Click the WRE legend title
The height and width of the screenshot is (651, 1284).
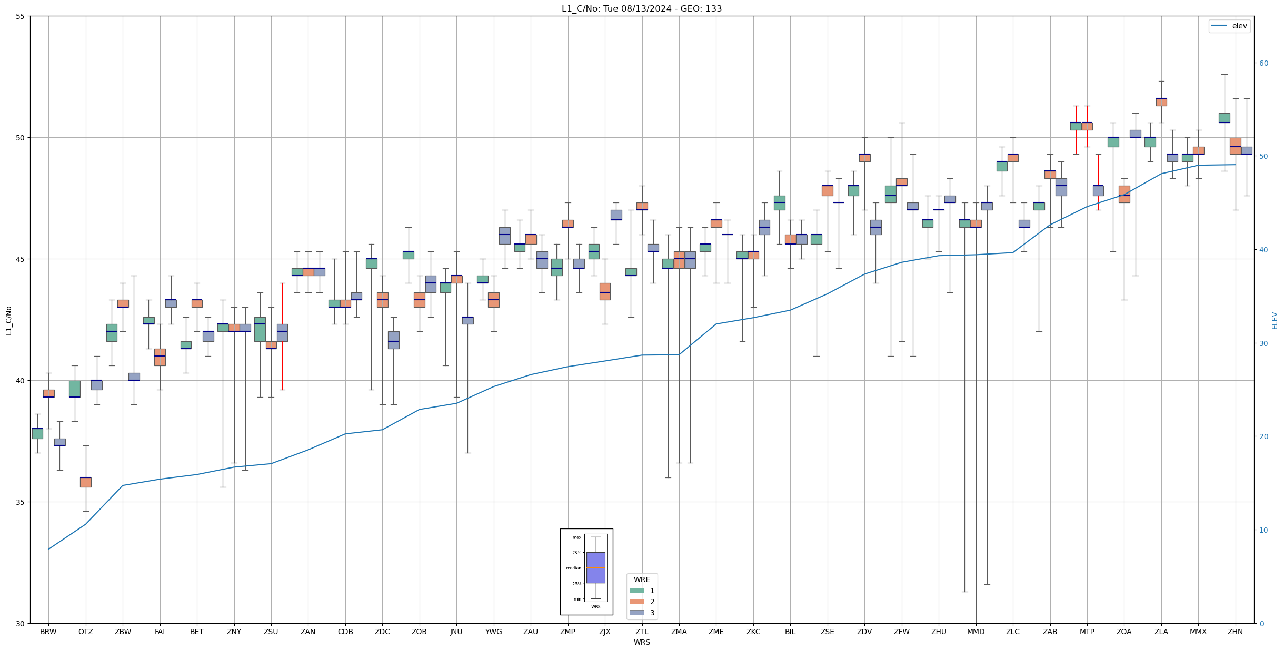(x=642, y=579)
